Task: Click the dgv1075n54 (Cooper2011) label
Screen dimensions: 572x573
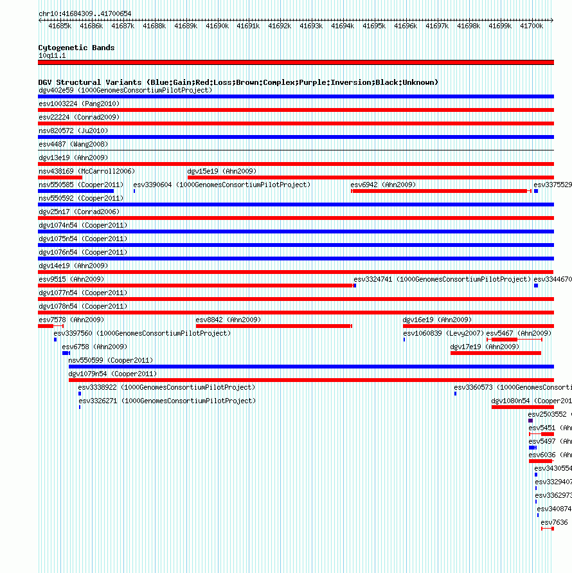Action: click(x=83, y=239)
